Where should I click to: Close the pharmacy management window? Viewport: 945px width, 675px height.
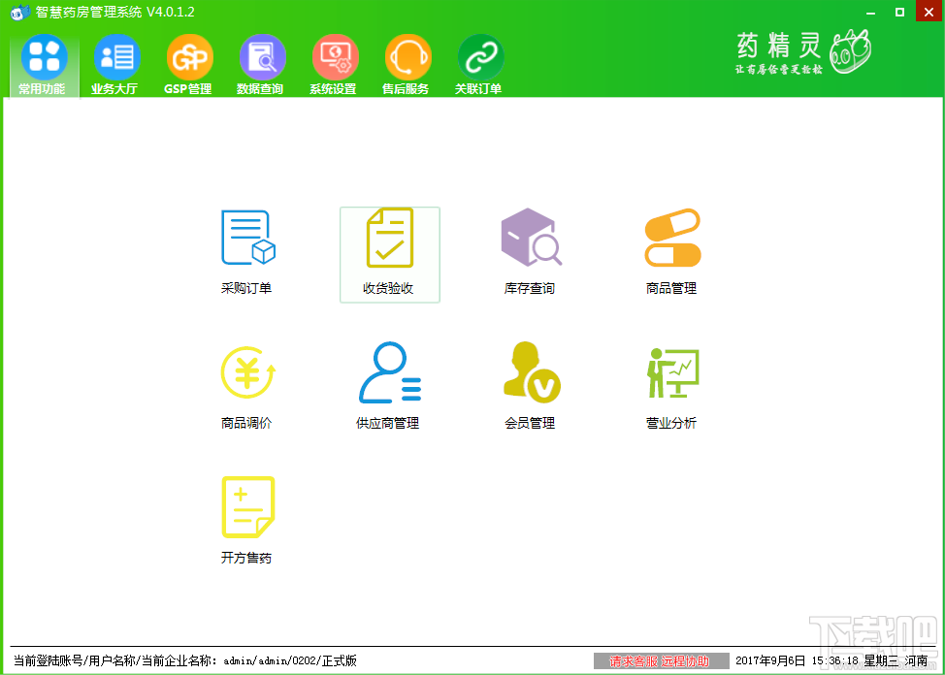(929, 12)
